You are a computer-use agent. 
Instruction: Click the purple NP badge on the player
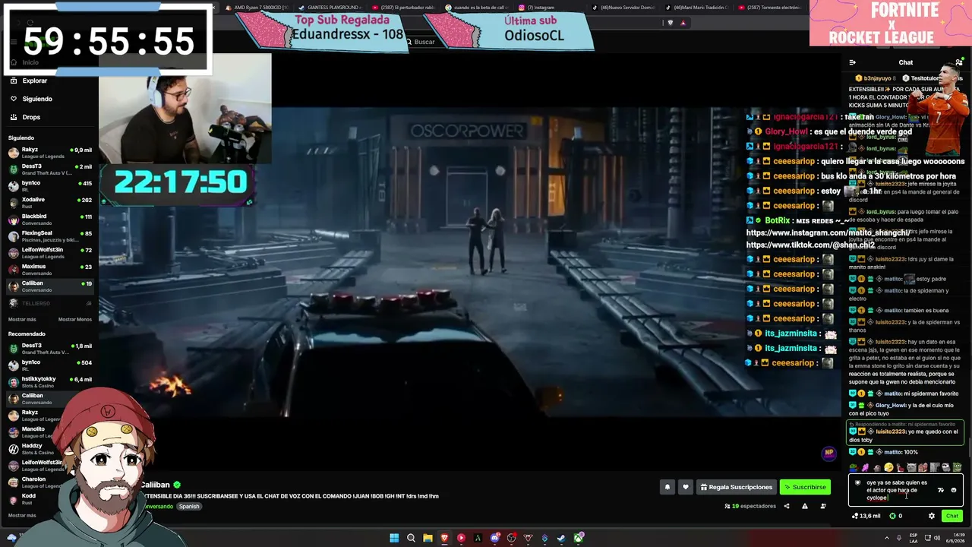pos(828,453)
